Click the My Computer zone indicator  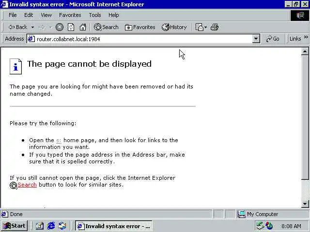[x=258, y=214]
